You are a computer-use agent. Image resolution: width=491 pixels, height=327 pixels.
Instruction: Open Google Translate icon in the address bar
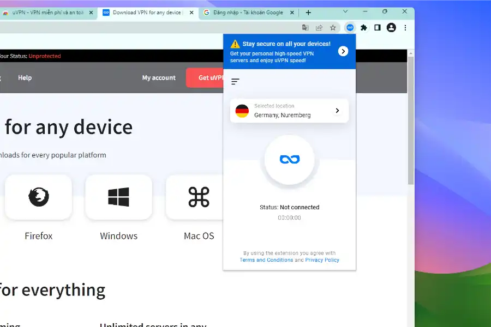pyautogui.click(x=306, y=27)
